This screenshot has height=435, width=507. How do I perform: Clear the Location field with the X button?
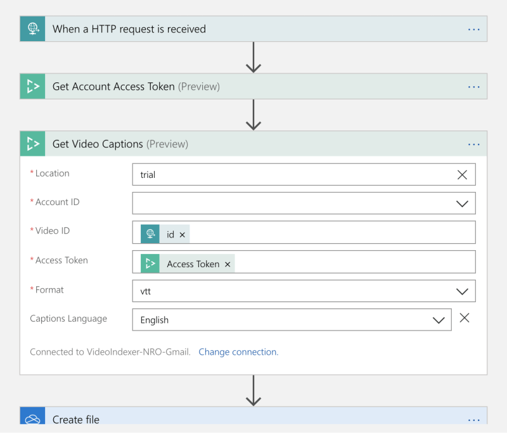click(x=462, y=174)
